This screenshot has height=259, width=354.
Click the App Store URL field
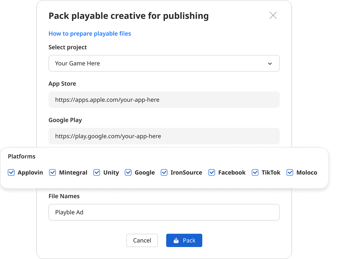[x=164, y=100]
